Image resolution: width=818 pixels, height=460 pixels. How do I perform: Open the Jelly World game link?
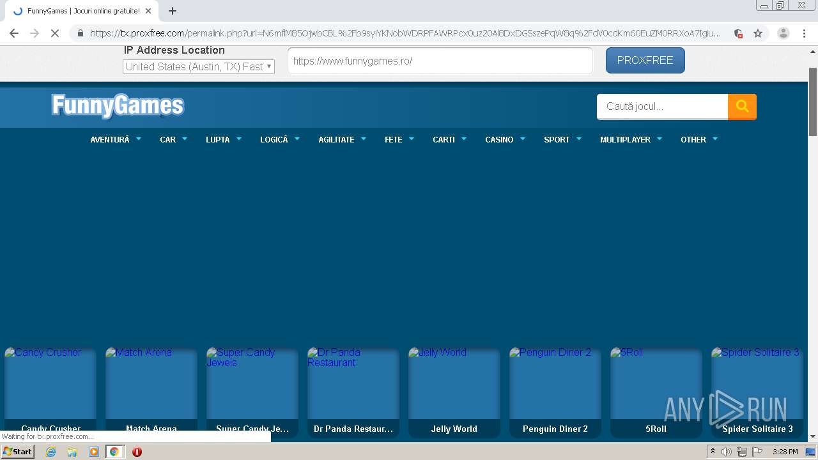click(x=454, y=392)
